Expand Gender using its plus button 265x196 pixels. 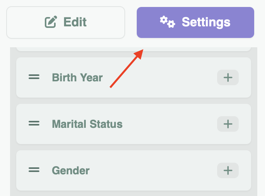tap(228, 170)
